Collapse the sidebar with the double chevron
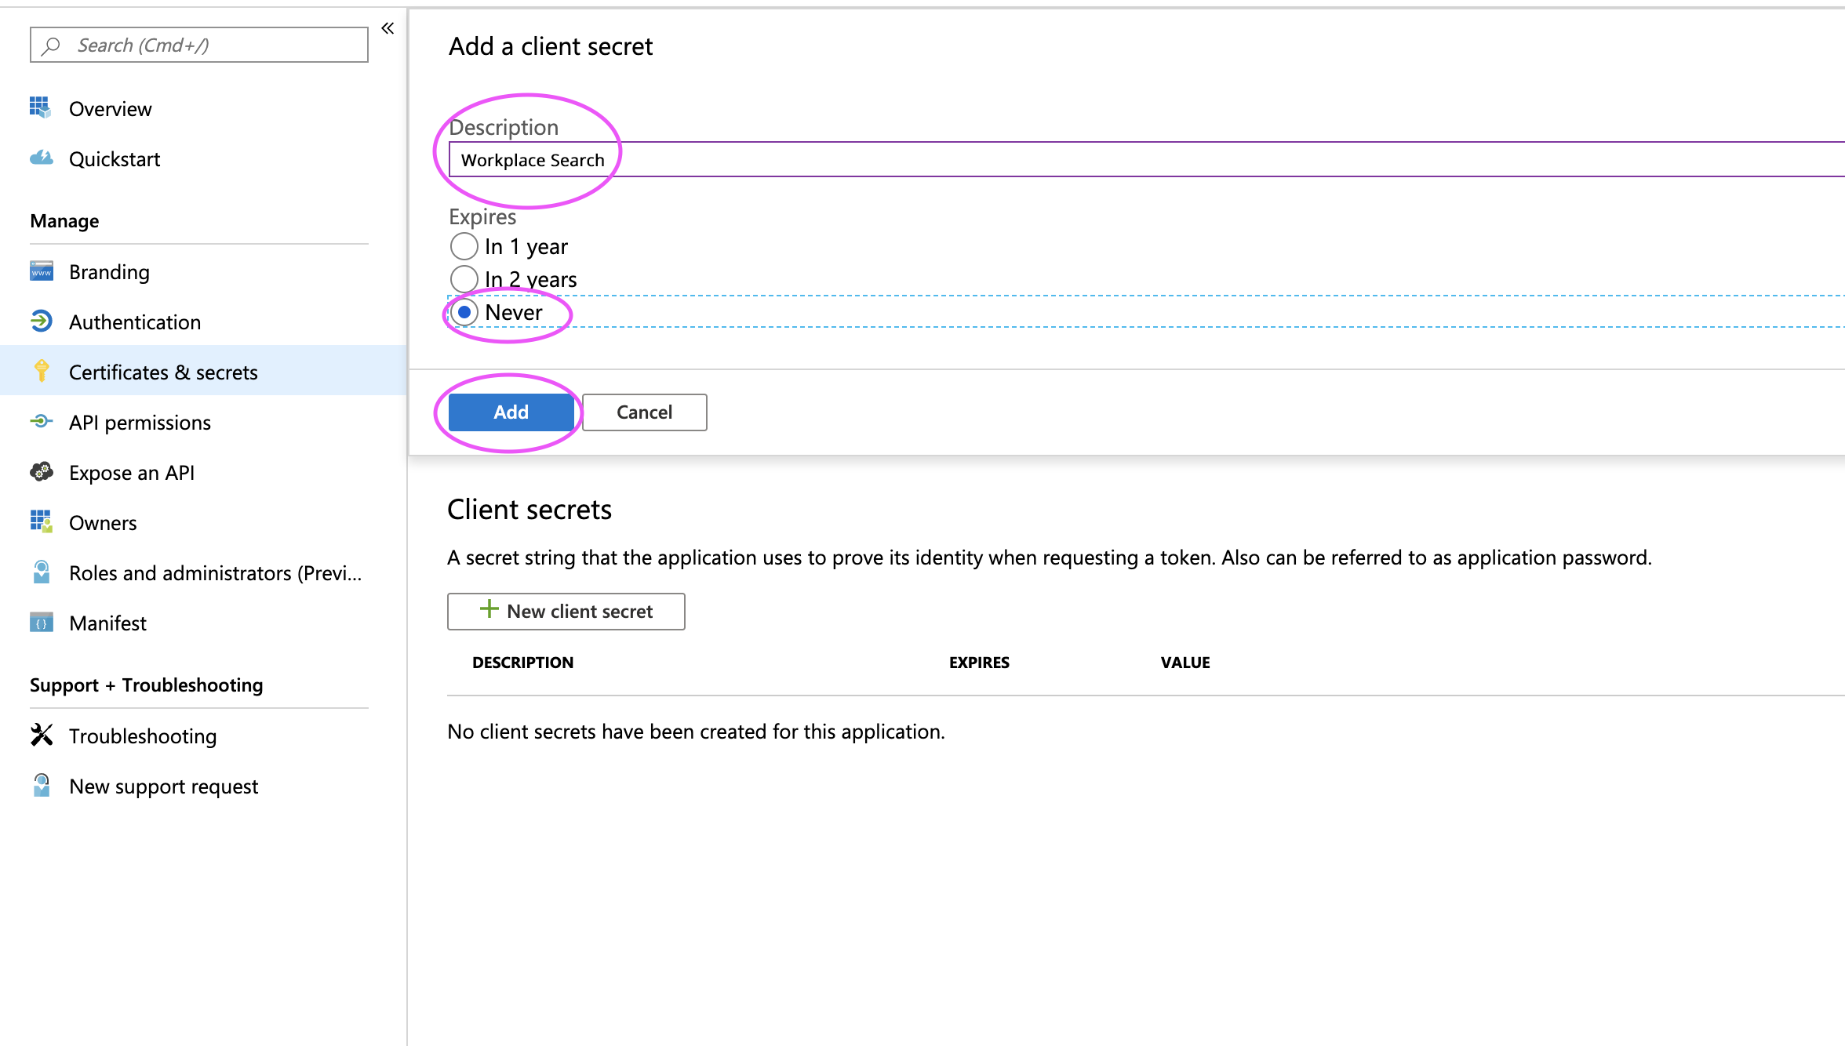 [388, 29]
